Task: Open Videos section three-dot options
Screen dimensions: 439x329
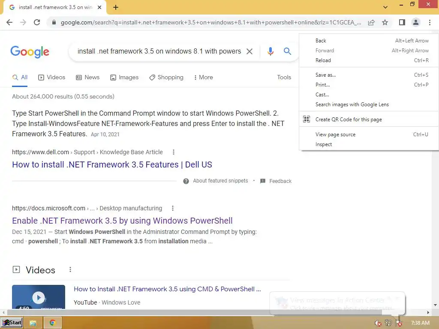Action: click(70, 270)
